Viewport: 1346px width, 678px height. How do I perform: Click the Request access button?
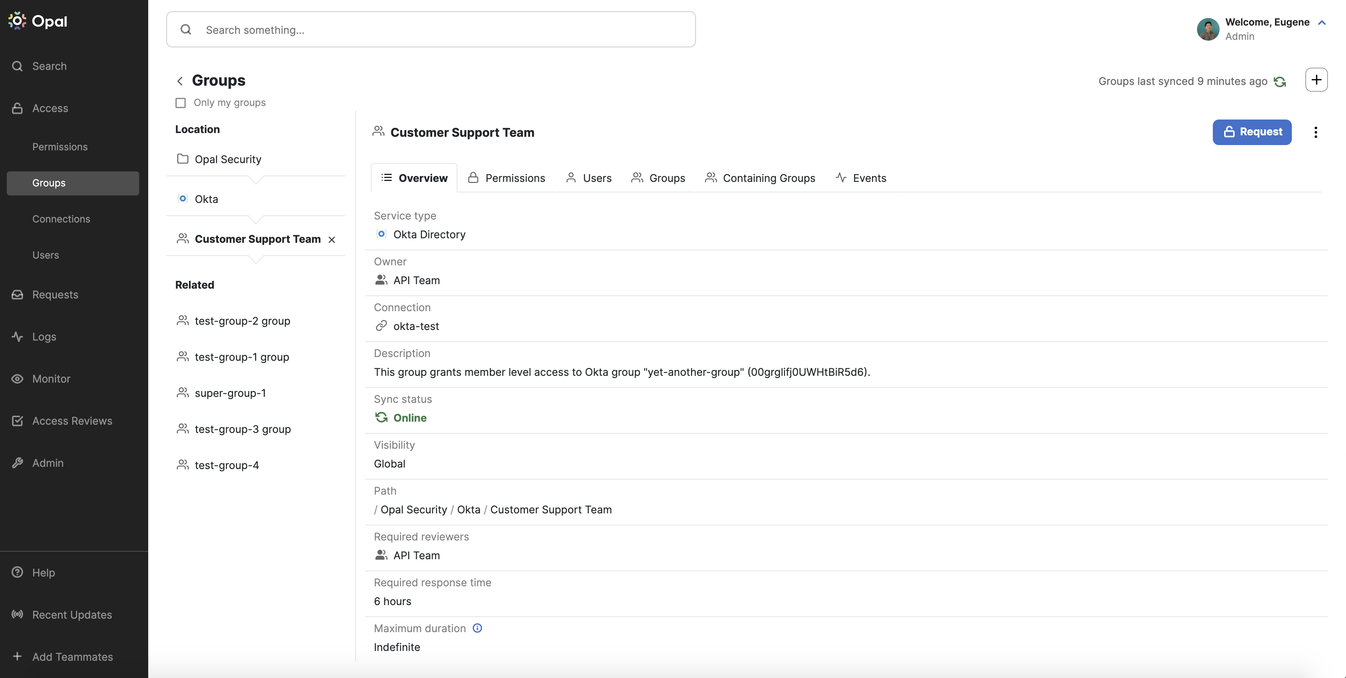click(1252, 132)
